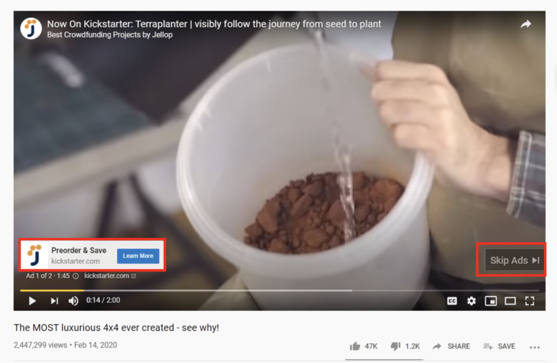The image size is (557, 363).
Task: Switch to theater mode
Action: [510, 301]
